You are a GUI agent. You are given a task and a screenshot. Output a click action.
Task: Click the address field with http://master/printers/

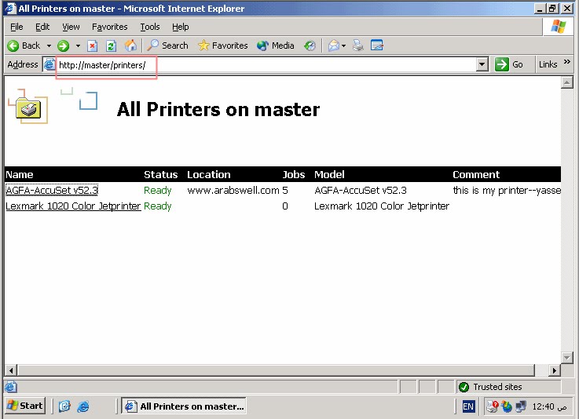[x=266, y=65]
